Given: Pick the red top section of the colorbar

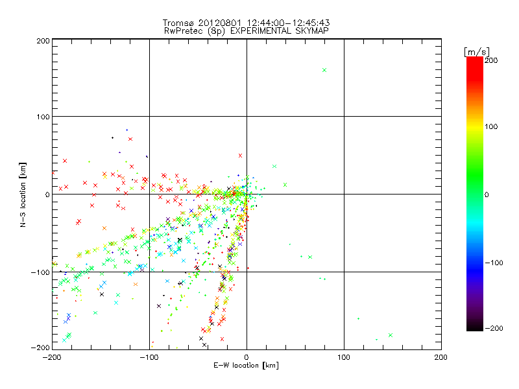Looking at the screenshot, I should 475,65.
